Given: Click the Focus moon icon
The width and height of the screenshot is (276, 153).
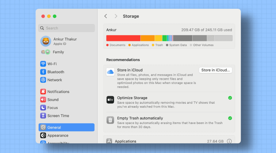Looking at the screenshot, I should click(x=43, y=108).
